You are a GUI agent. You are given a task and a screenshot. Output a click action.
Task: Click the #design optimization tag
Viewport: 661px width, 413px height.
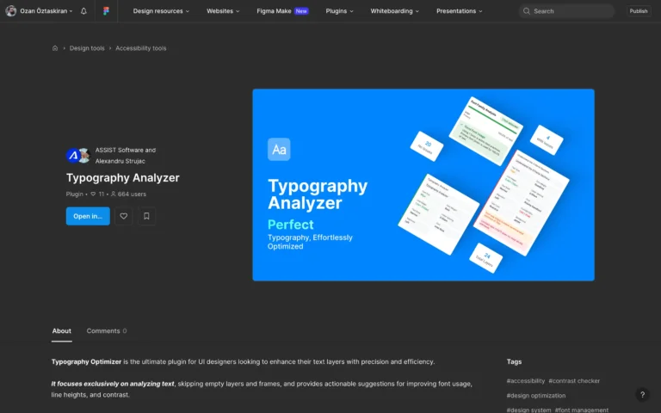click(x=536, y=396)
